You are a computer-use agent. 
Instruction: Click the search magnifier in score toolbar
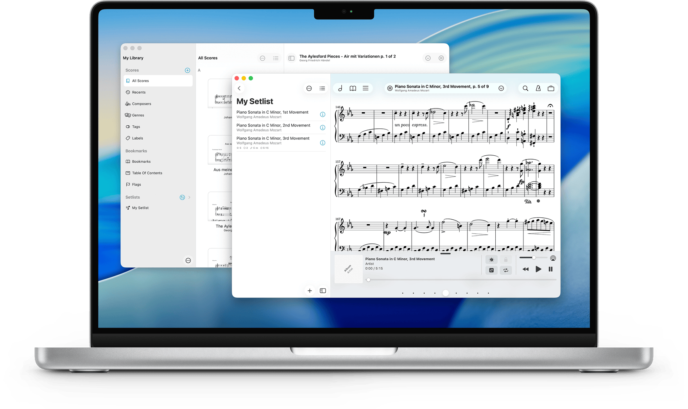[x=525, y=89]
